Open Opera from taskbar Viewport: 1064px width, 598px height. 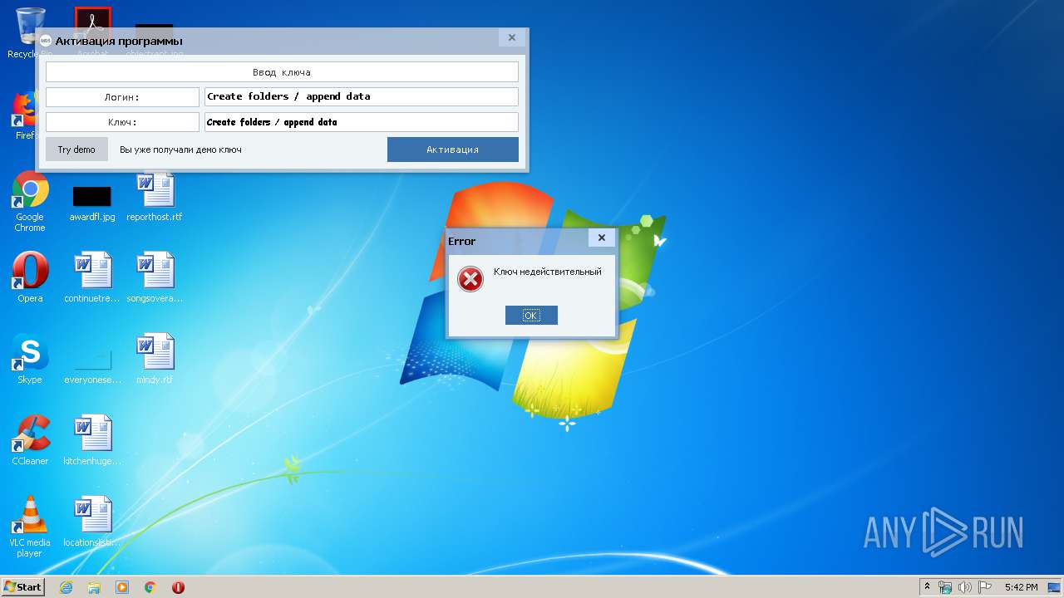click(178, 587)
